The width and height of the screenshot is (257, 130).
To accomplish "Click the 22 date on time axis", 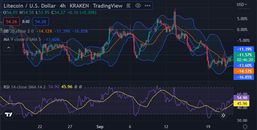I will tap(40, 126).
